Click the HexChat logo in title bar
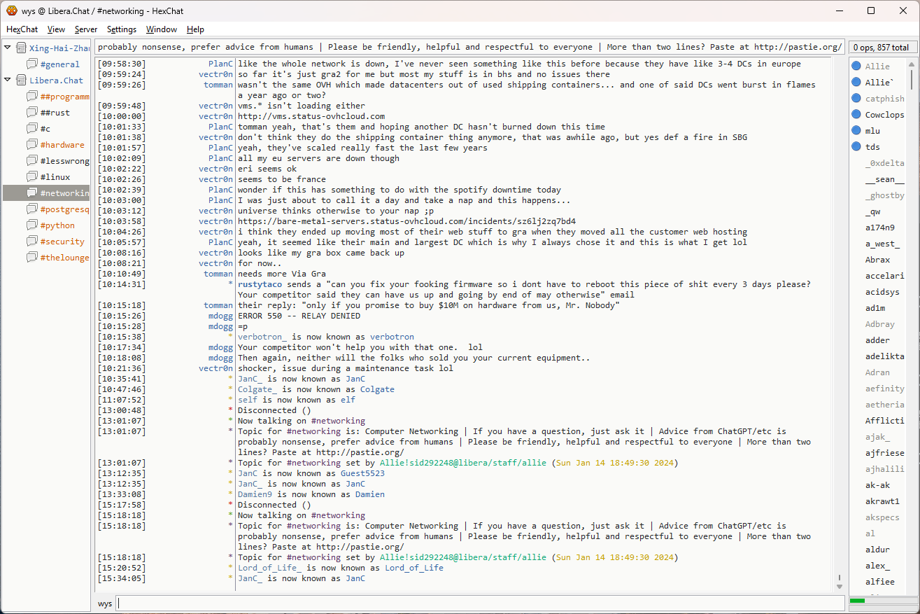The image size is (920, 614). (x=11, y=11)
